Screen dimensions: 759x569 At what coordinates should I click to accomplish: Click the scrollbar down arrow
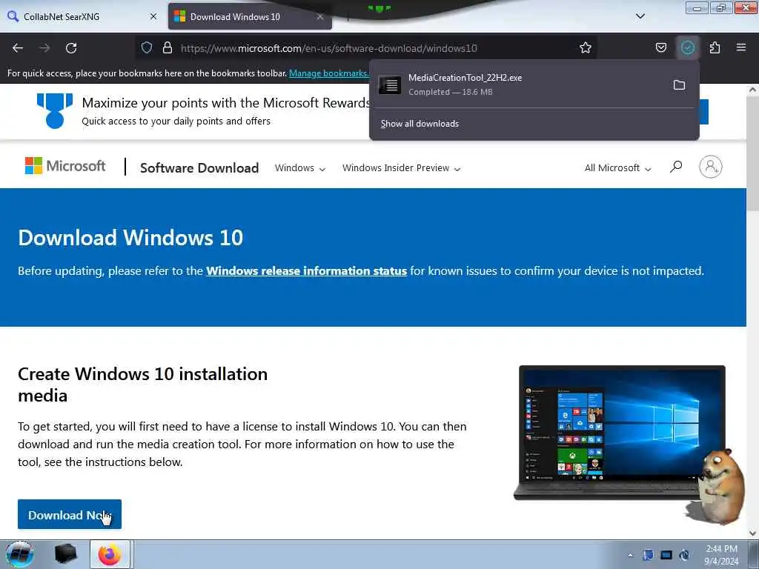pos(752,533)
